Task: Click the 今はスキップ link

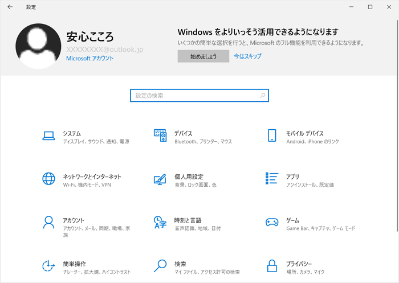Action: [247, 56]
